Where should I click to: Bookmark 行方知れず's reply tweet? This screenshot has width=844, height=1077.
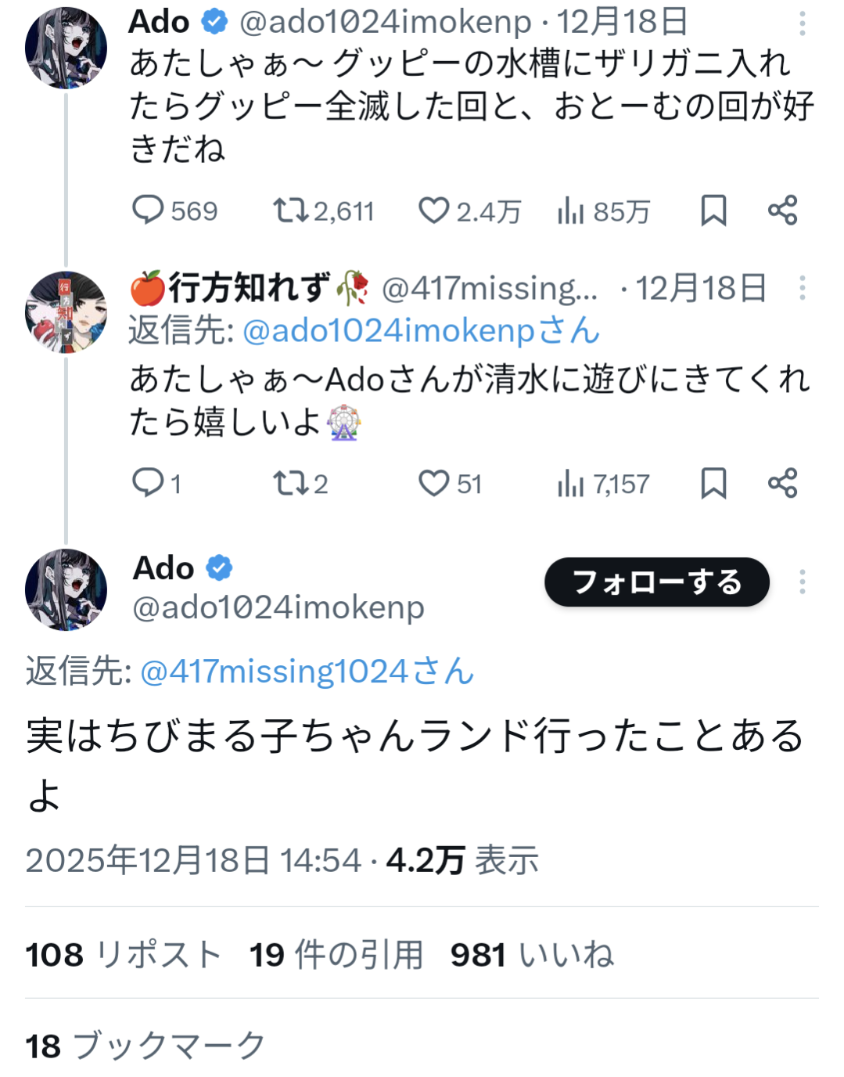[x=713, y=483]
